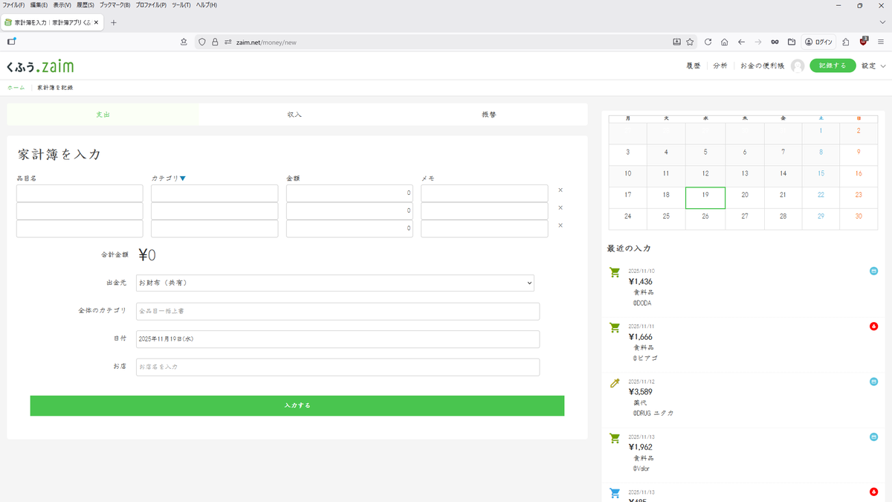Select day 19 in the calendar

coord(705,198)
